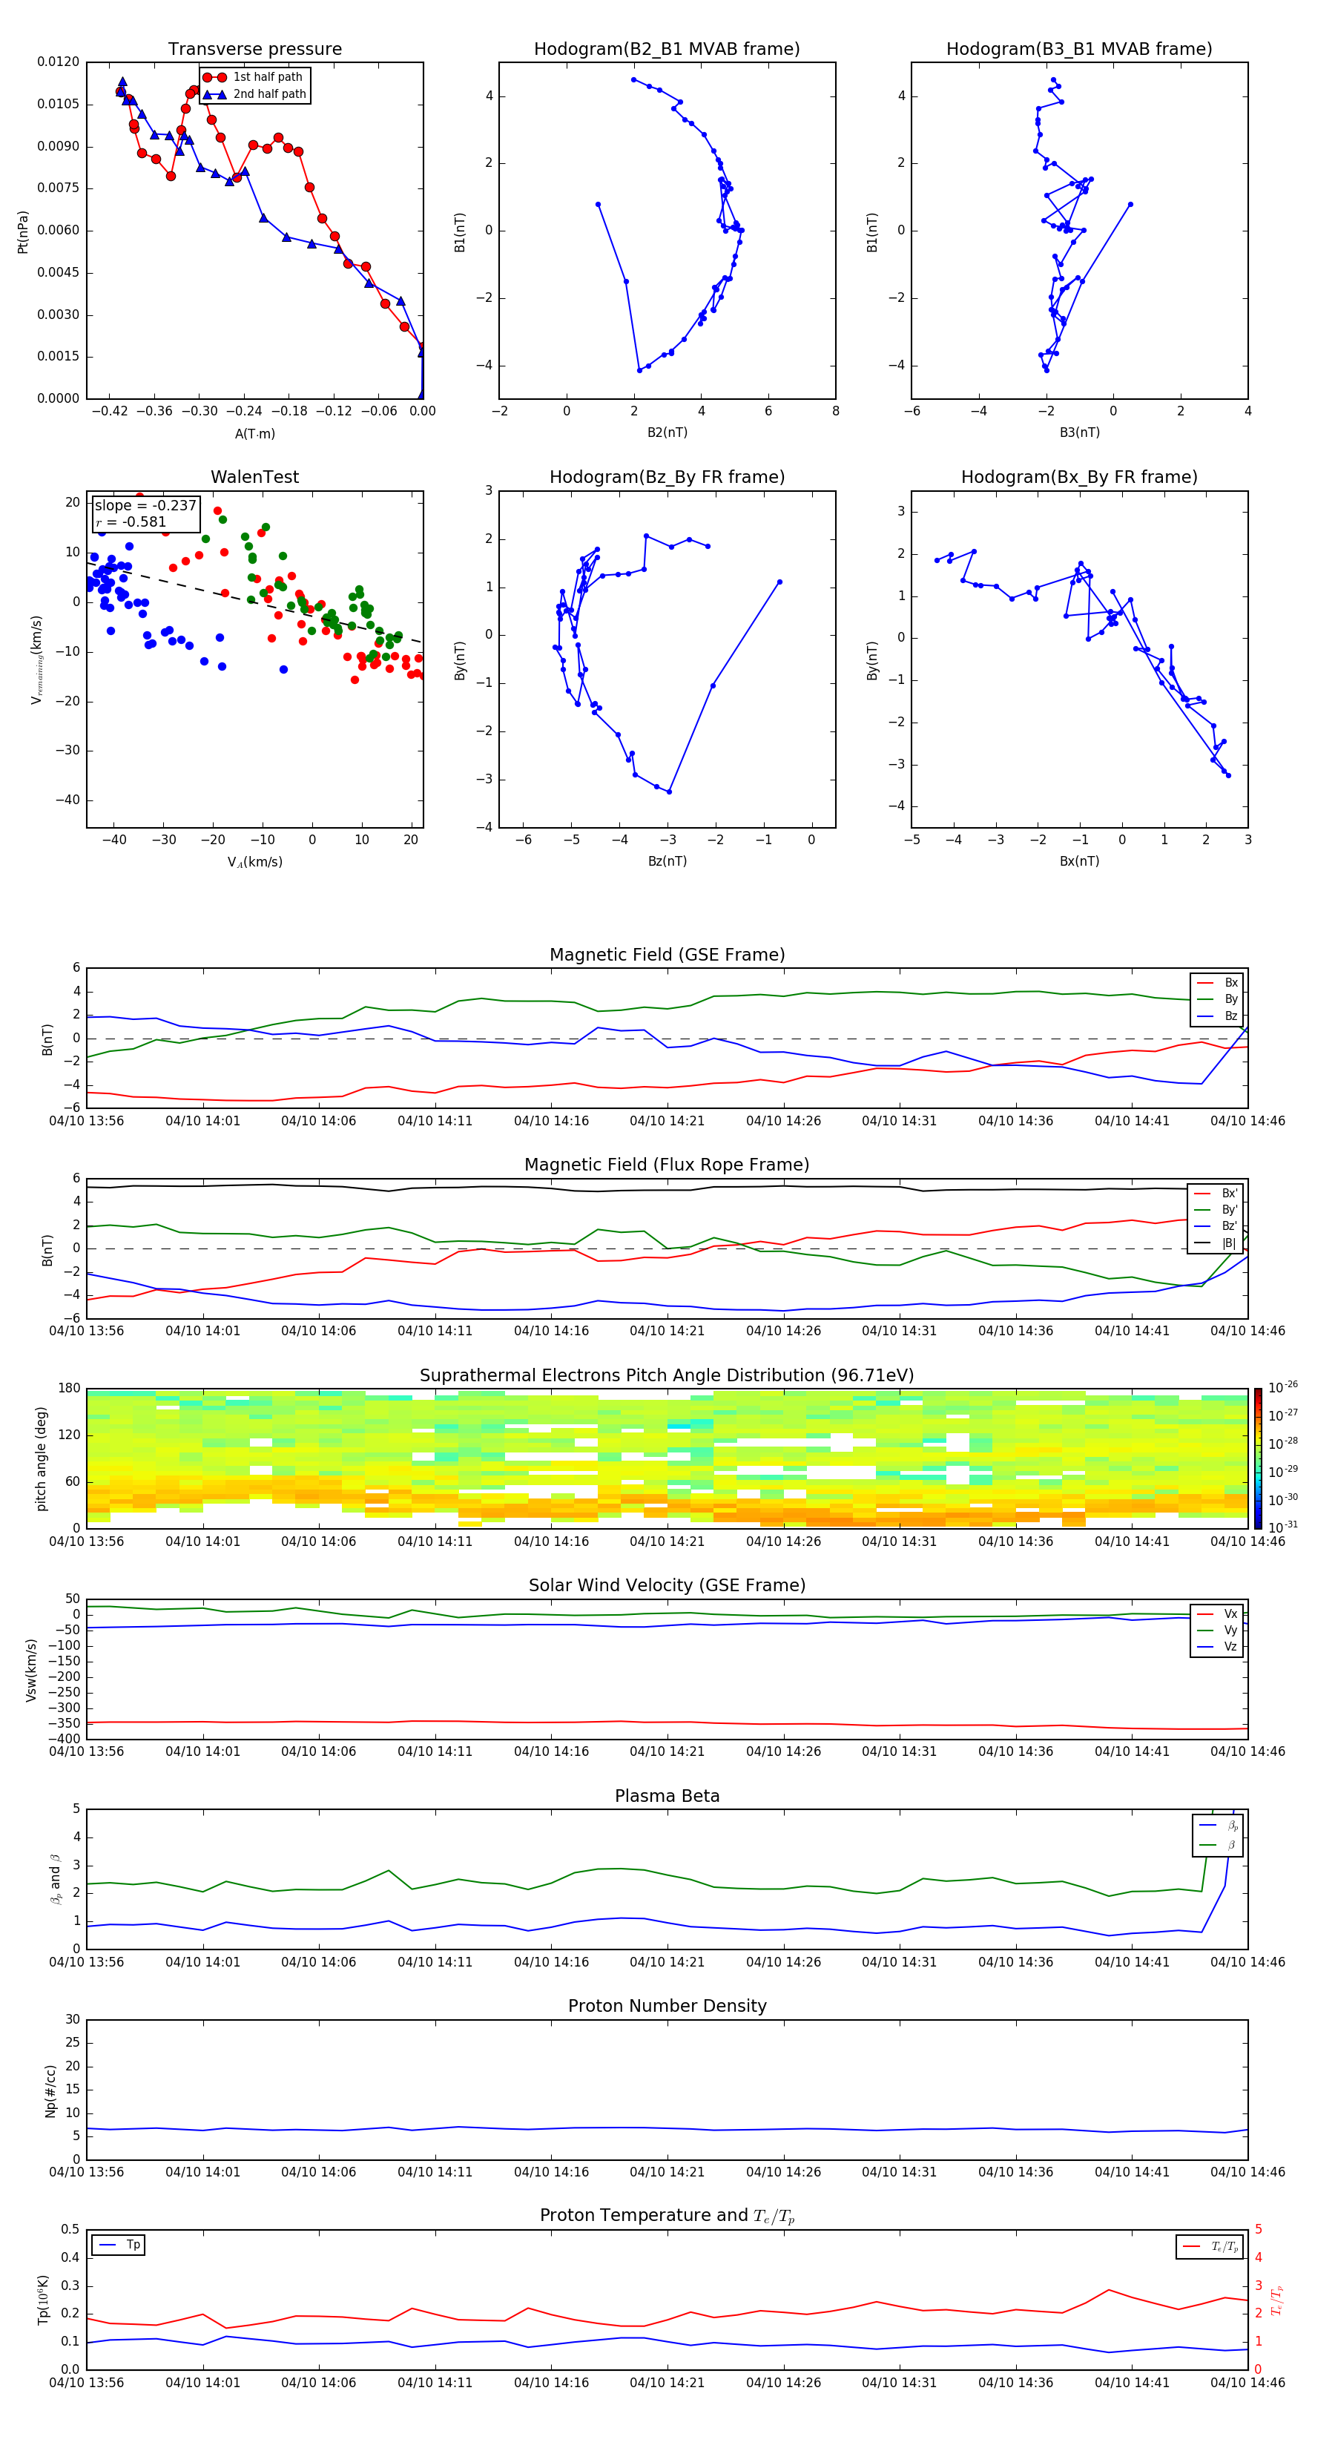Click the colorbar "10^-31" tick label
This screenshot has height=2448, width=1335.
(1283, 1527)
